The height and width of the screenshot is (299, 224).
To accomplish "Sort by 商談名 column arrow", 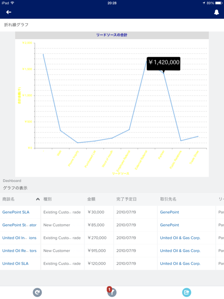I will tap(38, 199).
